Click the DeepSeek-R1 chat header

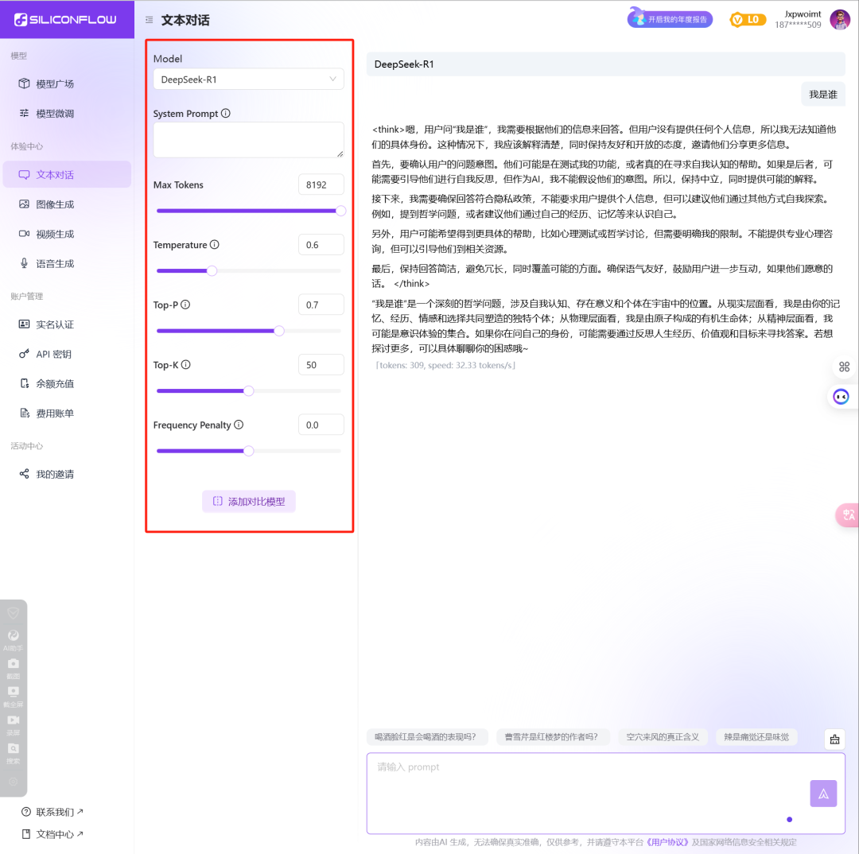click(x=605, y=64)
